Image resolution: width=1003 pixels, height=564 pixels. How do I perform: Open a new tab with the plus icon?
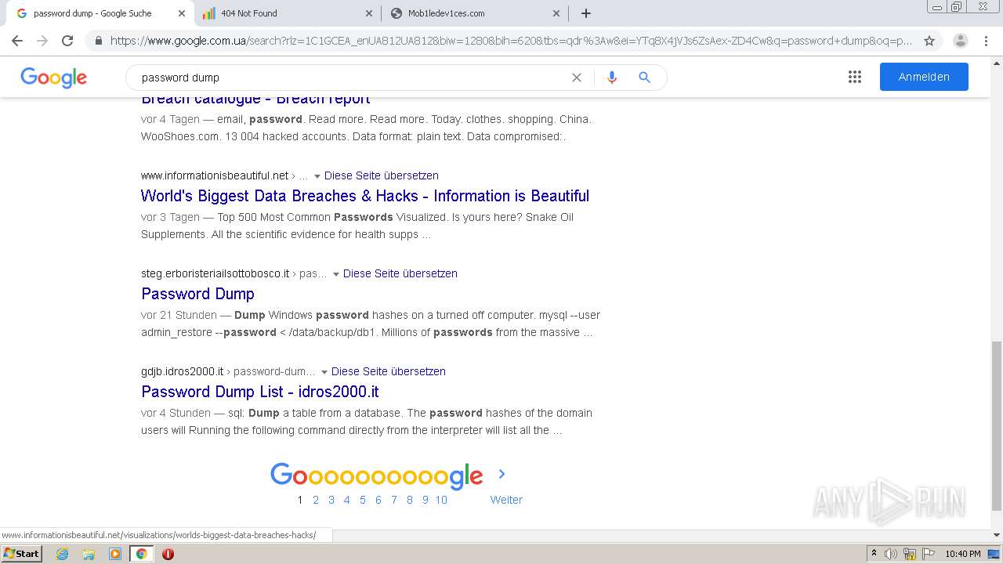click(x=586, y=13)
